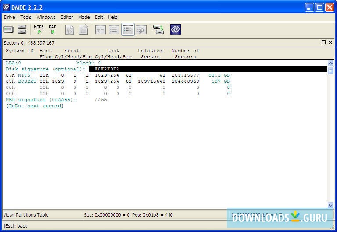Click the scrollbar up arrow
Image resolution: width=337 pixels, height=232 pixels.
(x=330, y=63)
